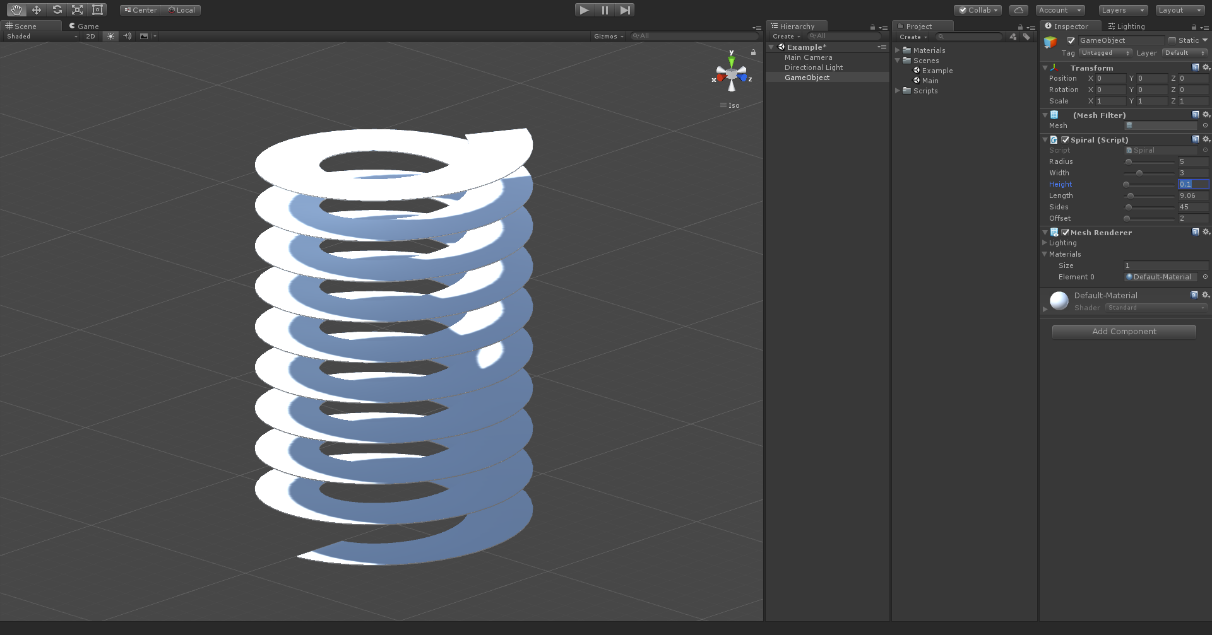This screenshot has height=635, width=1212.
Task: Expand the Materials folder
Action: [898, 50]
